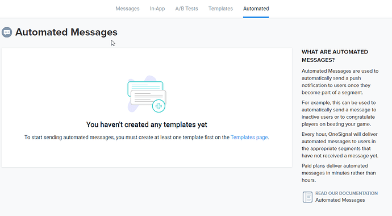
Task: Click paragraph starting 'Paid plans deliver automated'
Action: [339, 173]
